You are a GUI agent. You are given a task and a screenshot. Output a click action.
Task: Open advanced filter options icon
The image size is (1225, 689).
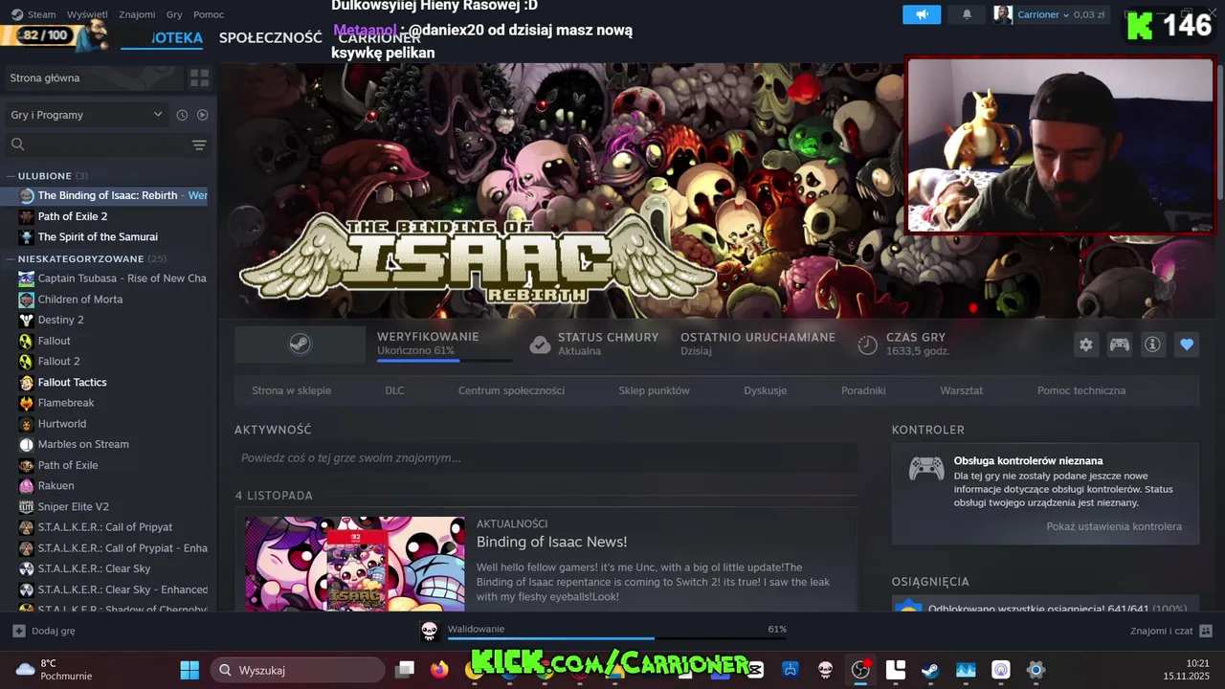coord(199,144)
